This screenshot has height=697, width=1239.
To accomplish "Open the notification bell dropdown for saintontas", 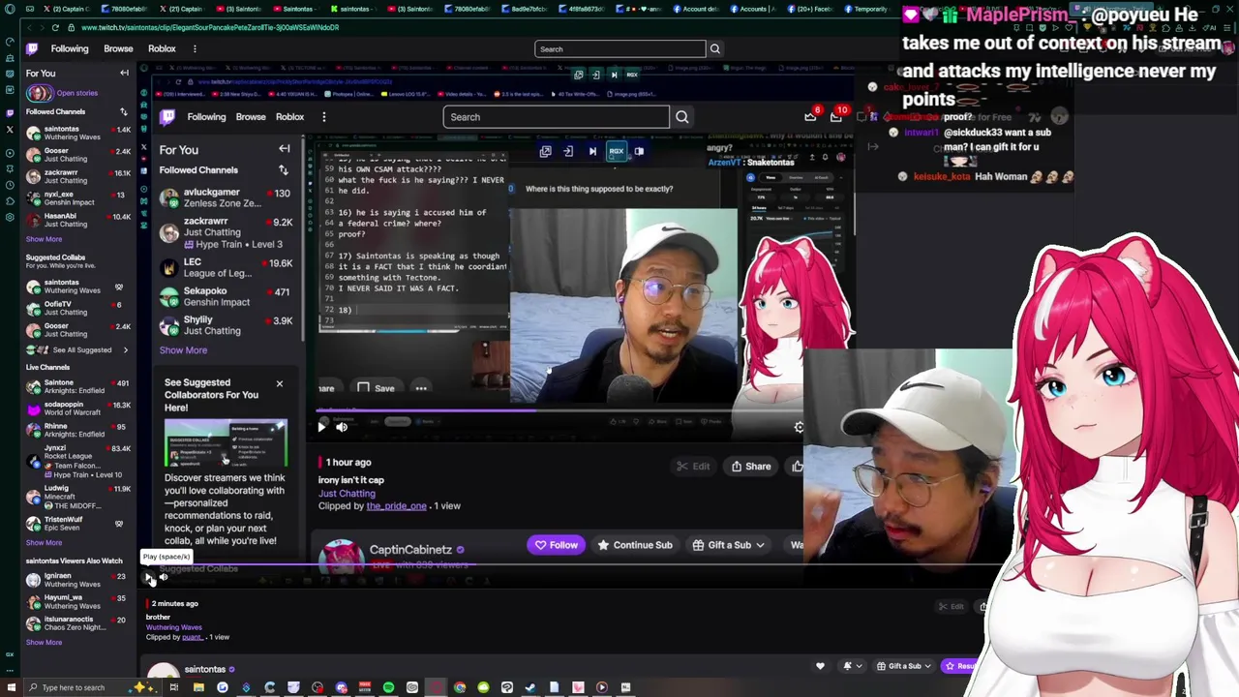I will [851, 666].
